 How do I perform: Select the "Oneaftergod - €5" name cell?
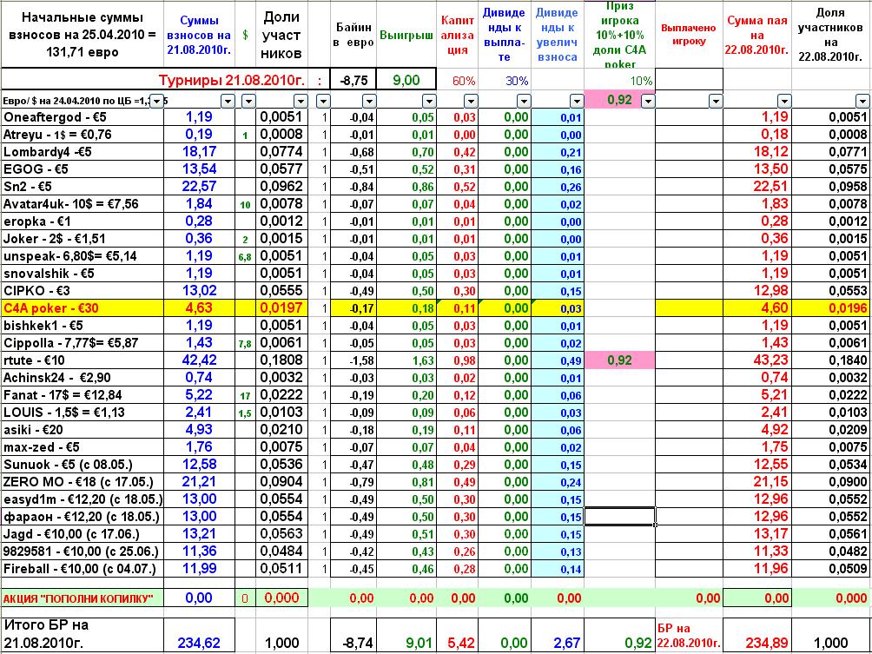pos(83,117)
